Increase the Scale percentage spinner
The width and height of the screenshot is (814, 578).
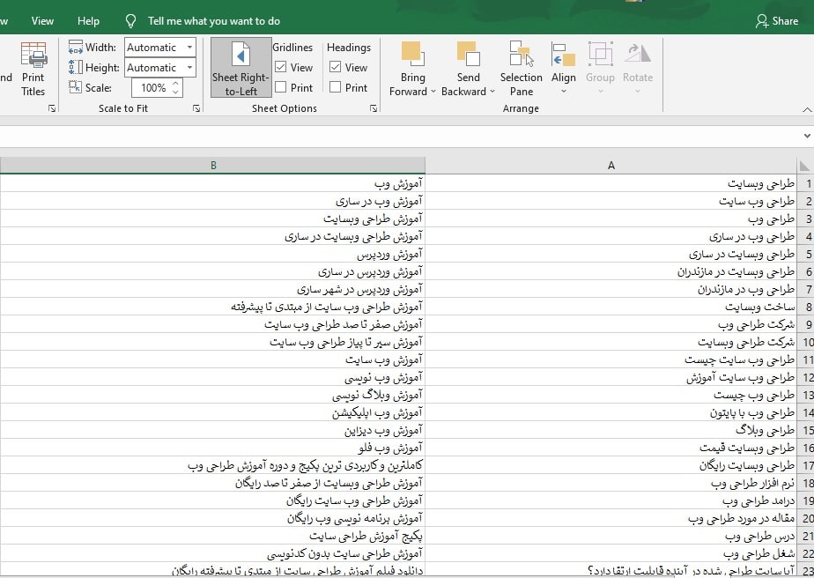tap(175, 83)
